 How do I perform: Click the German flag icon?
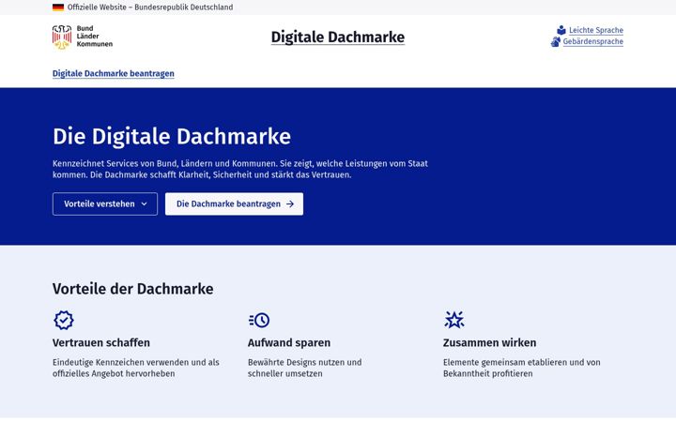[58, 8]
